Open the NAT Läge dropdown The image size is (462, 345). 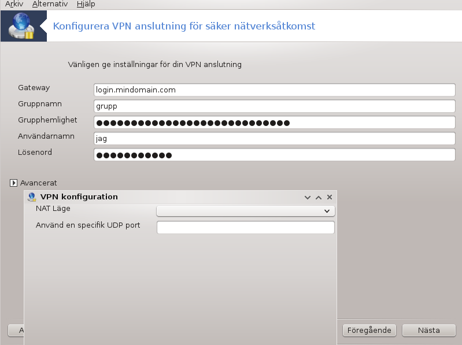pos(245,211)
